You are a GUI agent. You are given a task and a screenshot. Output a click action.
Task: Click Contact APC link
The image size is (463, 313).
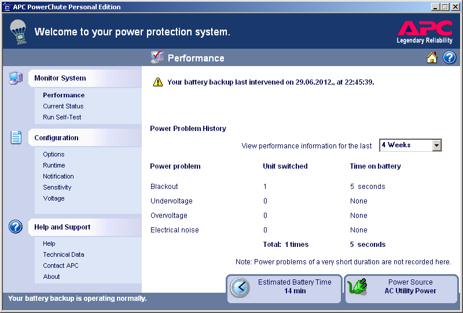point(61,265)
